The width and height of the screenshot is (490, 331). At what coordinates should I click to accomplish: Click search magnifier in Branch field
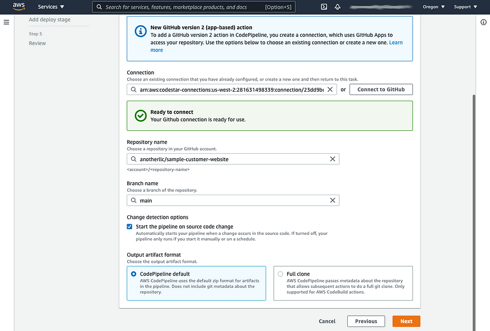pos(133,200)
